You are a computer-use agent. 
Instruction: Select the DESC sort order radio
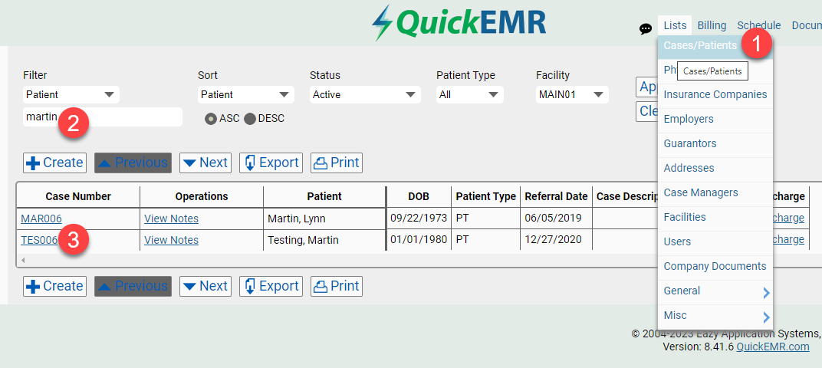pos(250,119)
